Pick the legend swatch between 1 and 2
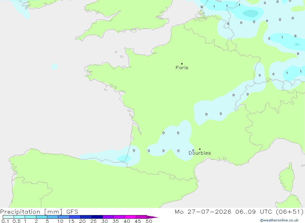The width and height of the screenshot is (305, 223). click(30, 217)
